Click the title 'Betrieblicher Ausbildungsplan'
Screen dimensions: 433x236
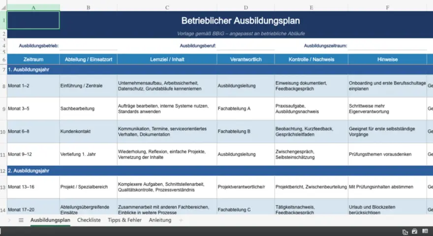241,21
